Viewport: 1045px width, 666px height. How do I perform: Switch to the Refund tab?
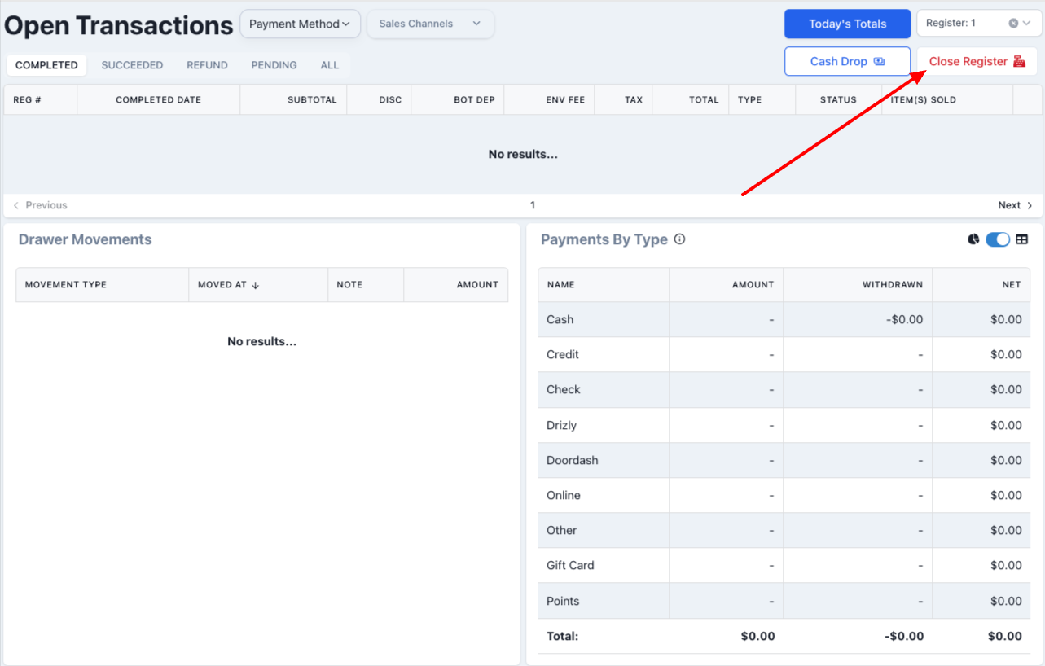tap(207, 65)
